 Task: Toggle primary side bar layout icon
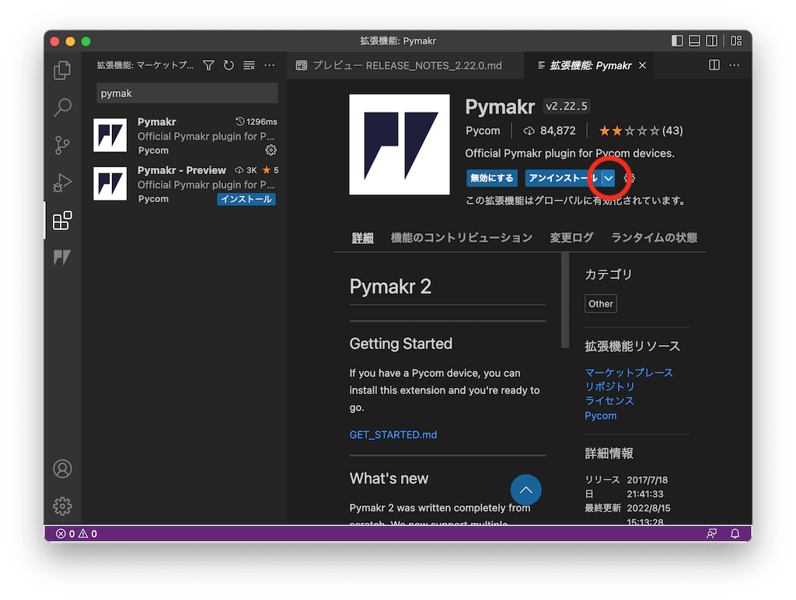point(677,41)
